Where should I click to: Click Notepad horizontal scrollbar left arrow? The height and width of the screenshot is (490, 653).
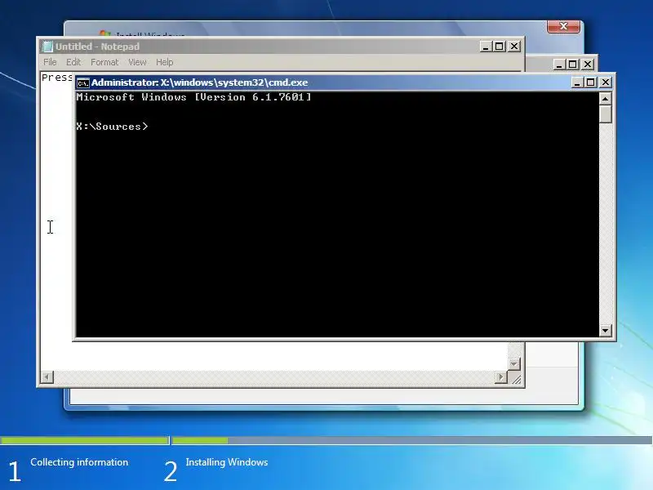click(x=47, y=377)
